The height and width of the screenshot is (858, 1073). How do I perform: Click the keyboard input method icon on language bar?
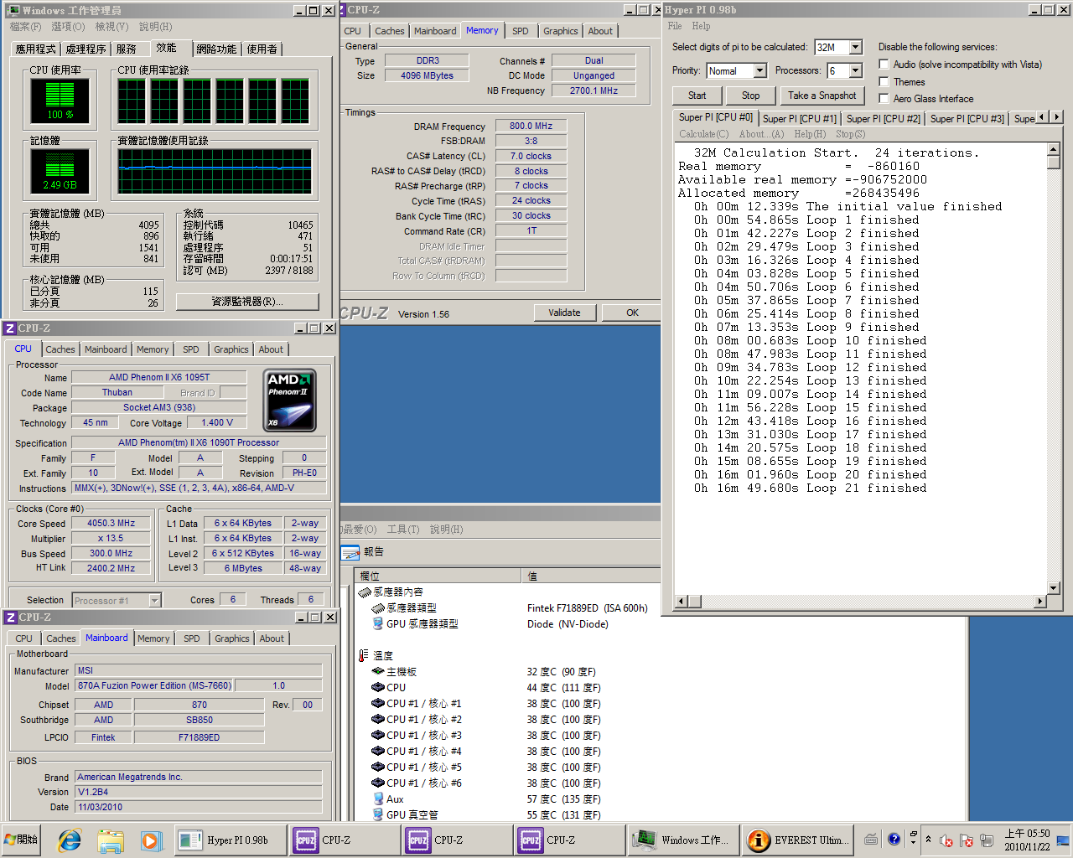[x=872, y=839]
